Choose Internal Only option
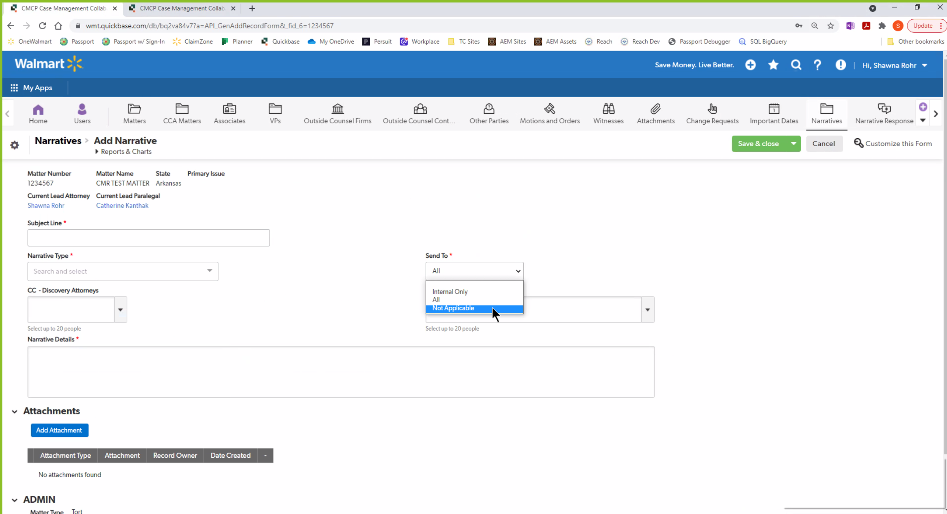Viewport: 947px width, 514px height. [450, 292]
